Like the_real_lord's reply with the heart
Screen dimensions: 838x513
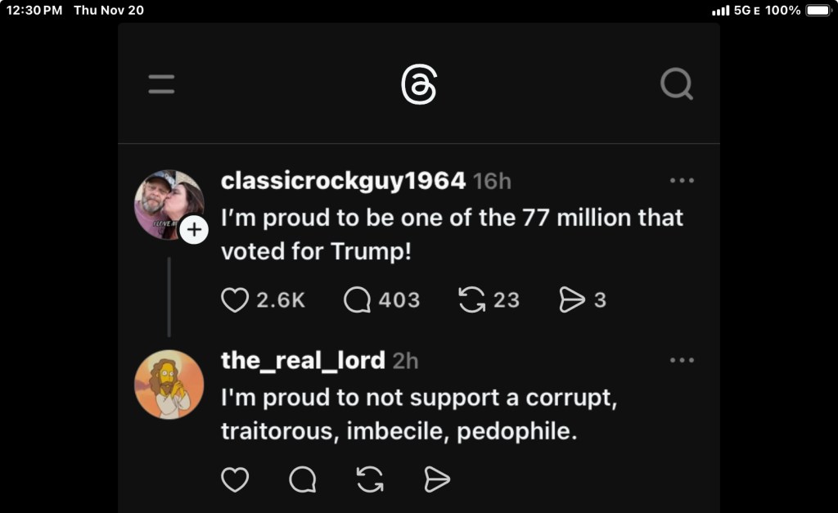tap(235, 479)
